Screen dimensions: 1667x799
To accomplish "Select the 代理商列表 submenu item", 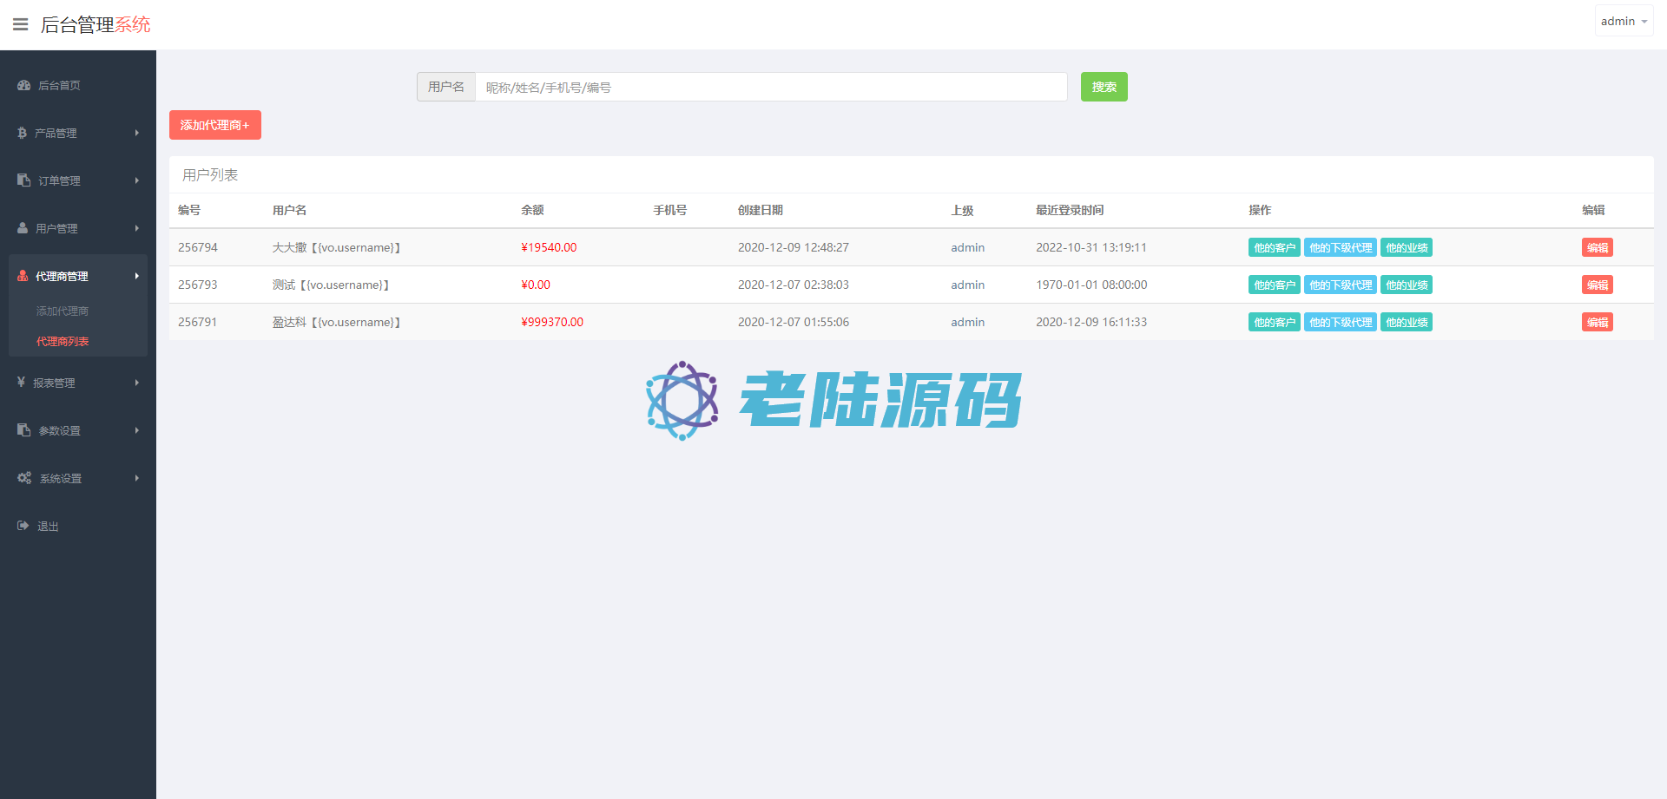I will click(x=63, y=341).
